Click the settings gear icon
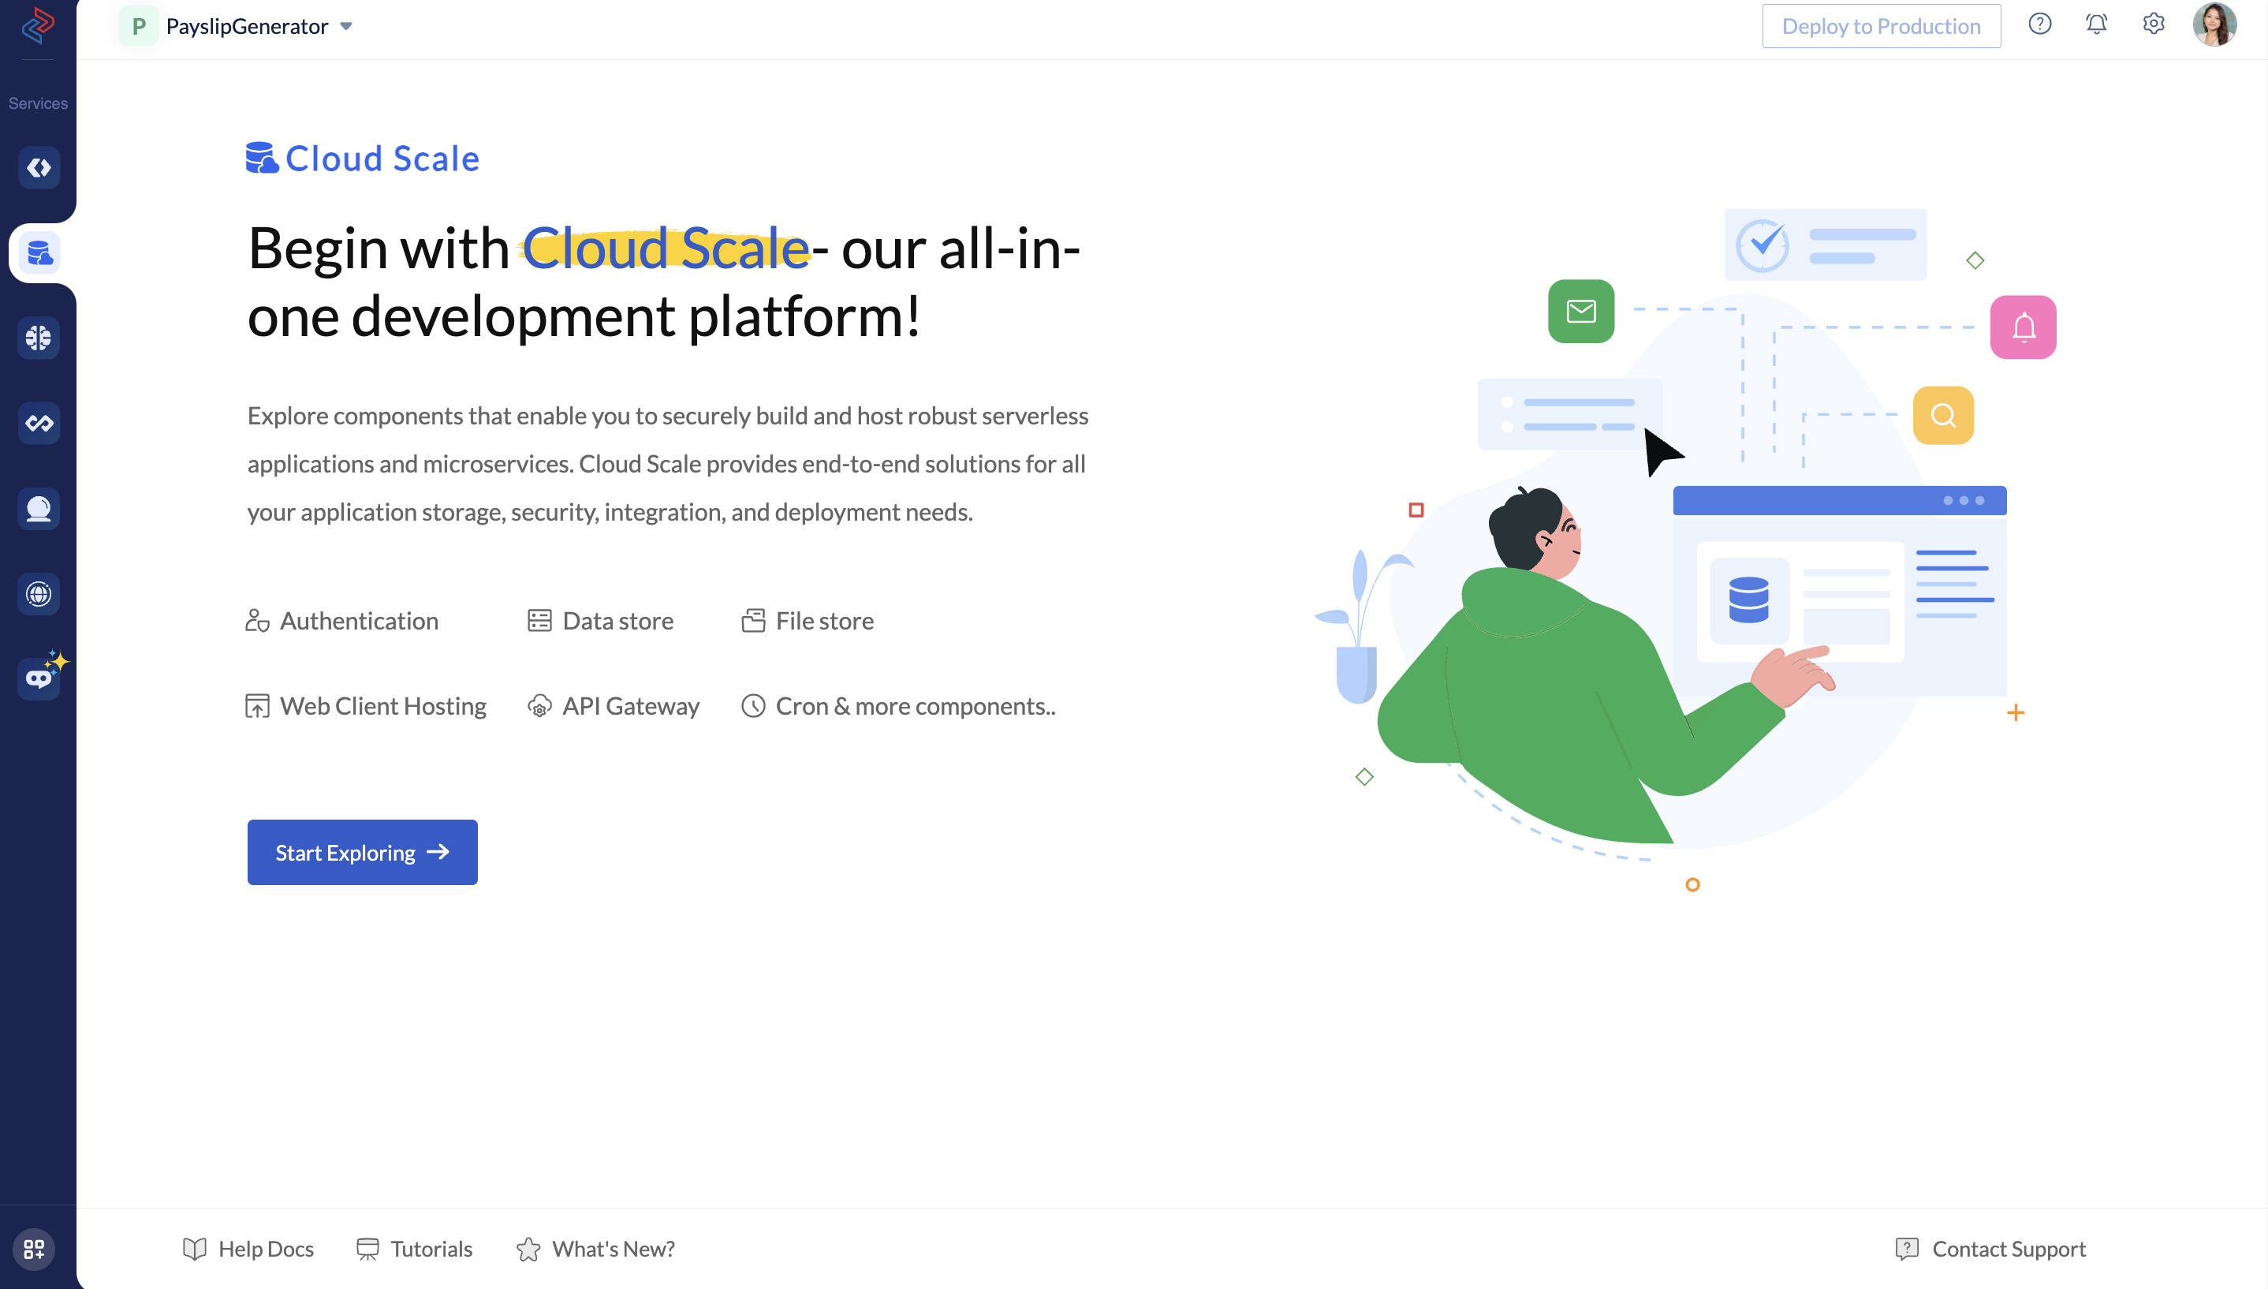The width and height of the screenshot is (2268, 1289). [x=2154, y=24]
